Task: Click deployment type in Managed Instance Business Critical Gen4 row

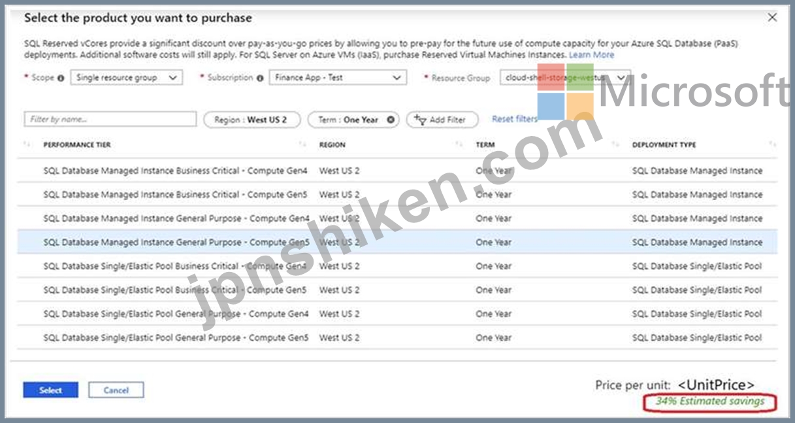Action: [697, 171]
